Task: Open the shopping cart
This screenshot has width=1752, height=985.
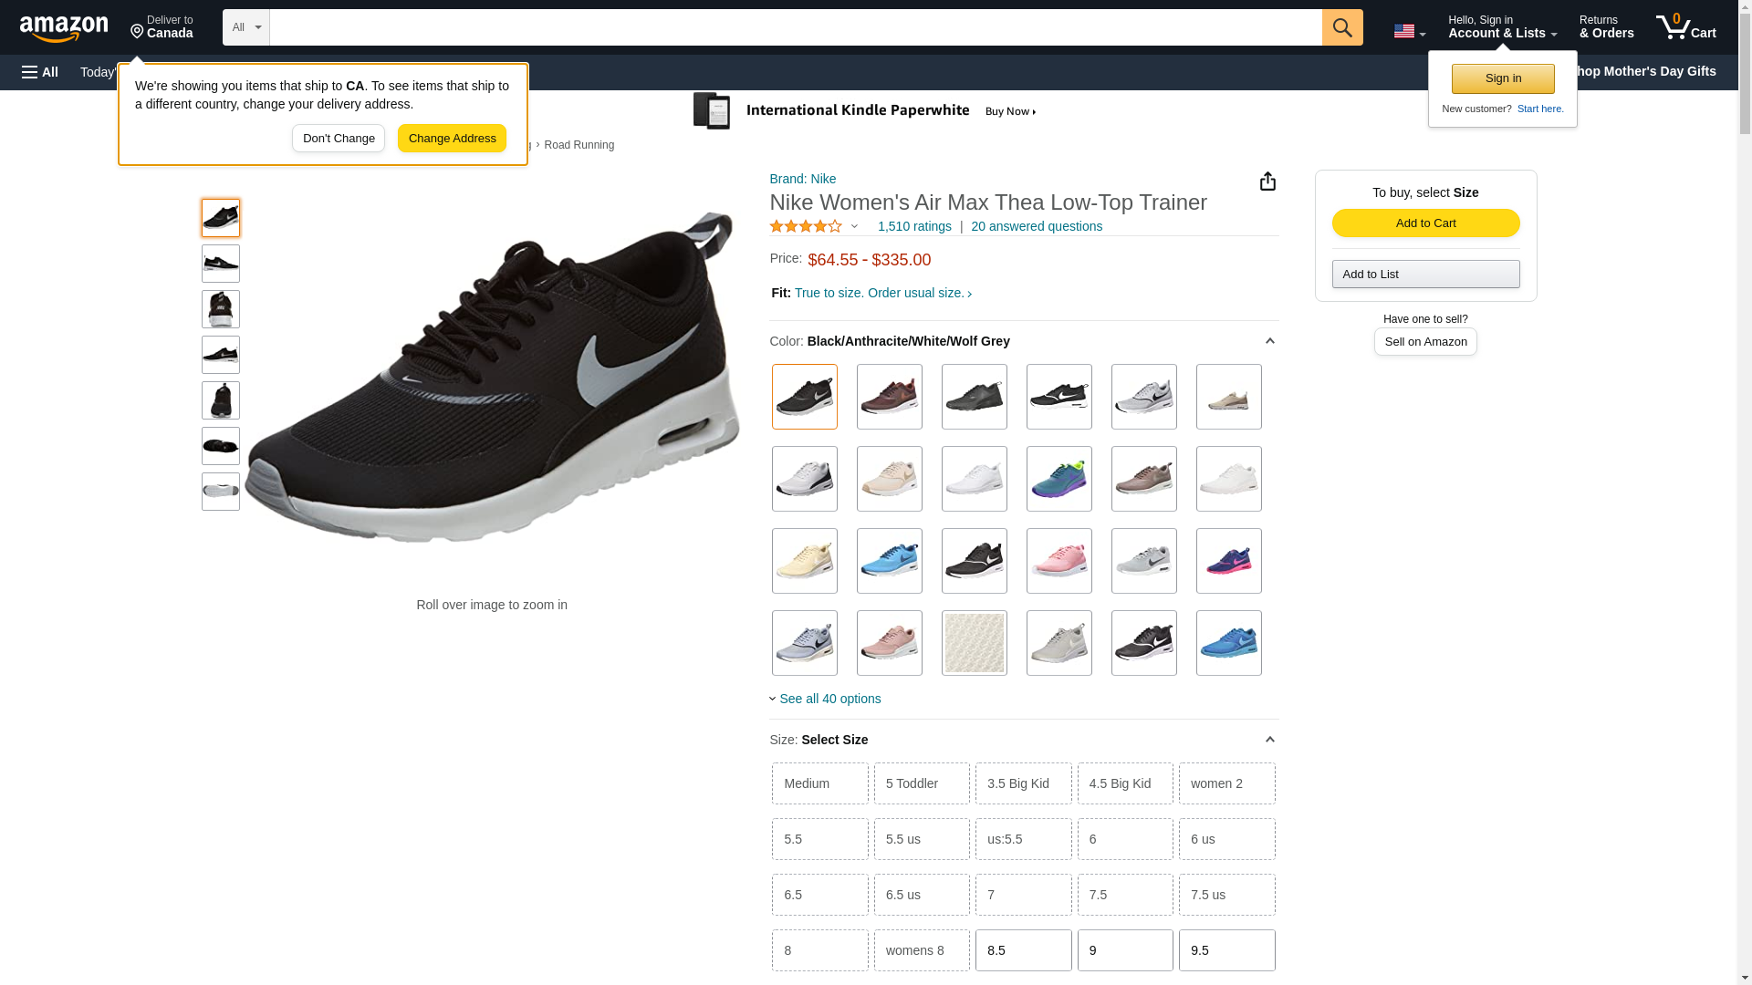Action: [1685, 27]
